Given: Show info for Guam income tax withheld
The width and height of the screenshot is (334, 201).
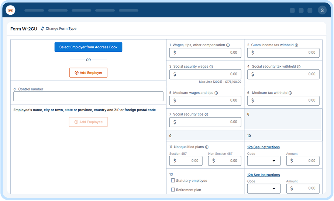Looking at the screenshot, I should [296, 45].
